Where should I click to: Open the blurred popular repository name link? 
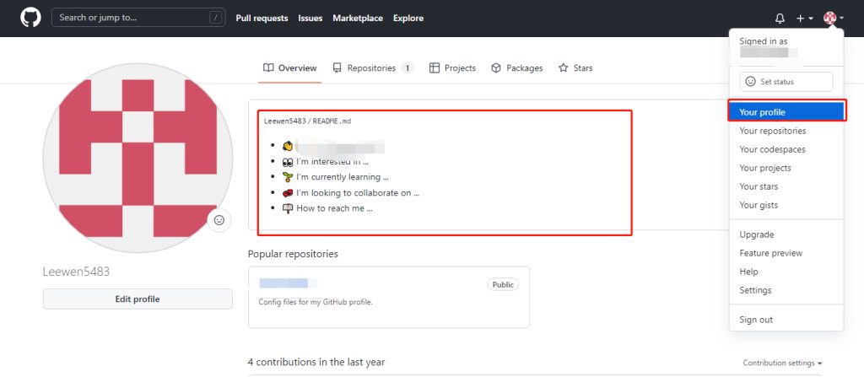[289, 283]
